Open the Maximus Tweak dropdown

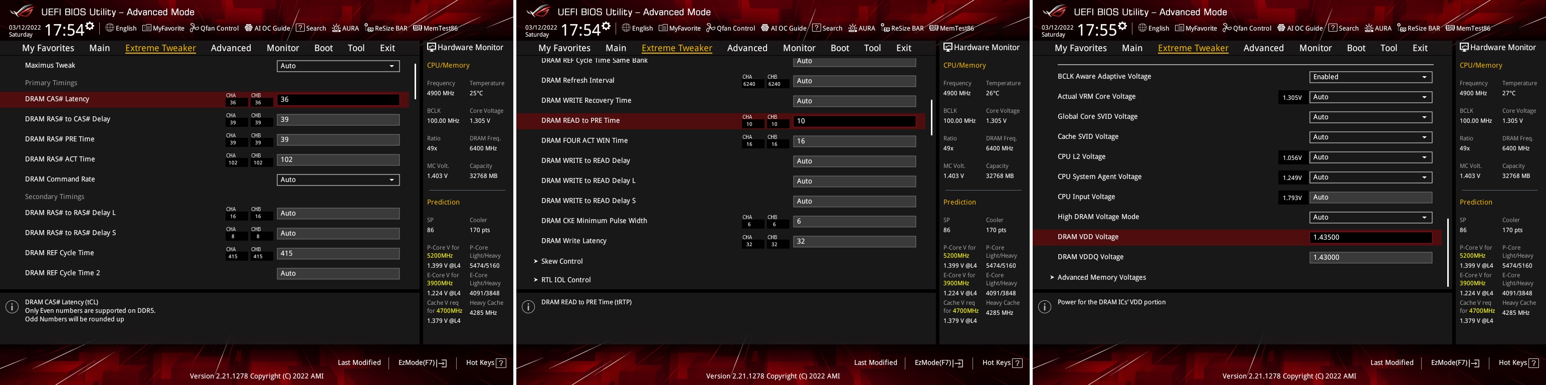(338, 66)
